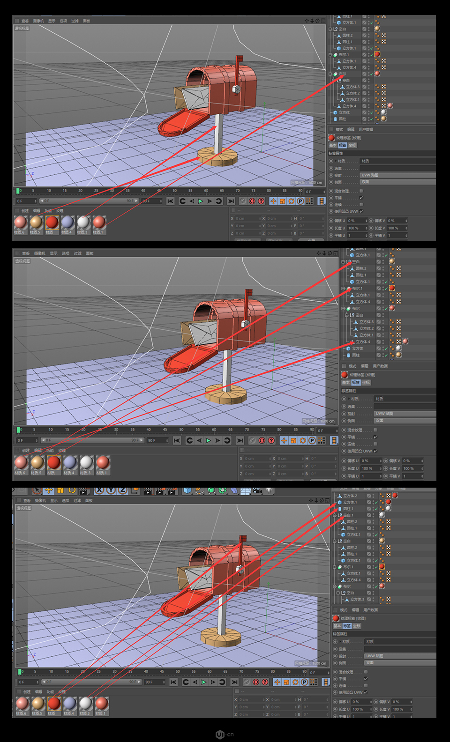Open the 侧面 双面 dropdown in the top panel
The image size is (450, 742).
coord(397,182)
